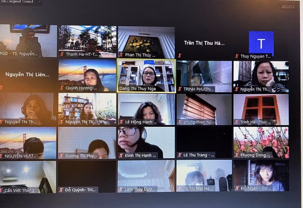The width and height of the screenshot is (303, 208).
Task: Click muted mic icon beside Thanh Ha-HT
Action: [62, 54]
